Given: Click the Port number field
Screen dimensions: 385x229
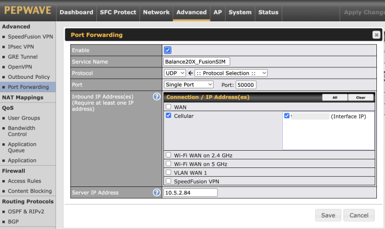Looking at the screenshot, I should 246,85.
